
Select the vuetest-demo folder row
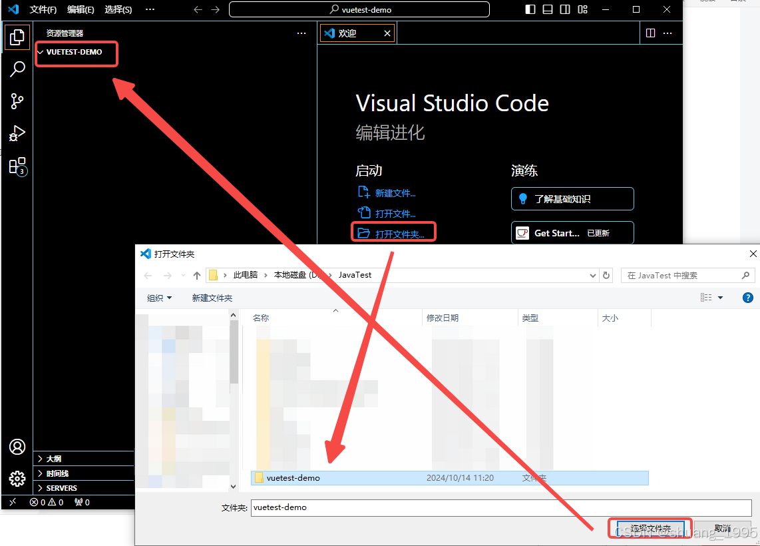pyautogui.click(x=450, y=478)
